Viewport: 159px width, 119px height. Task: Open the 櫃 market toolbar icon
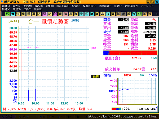pyautogui.click(x=23, y=14)
